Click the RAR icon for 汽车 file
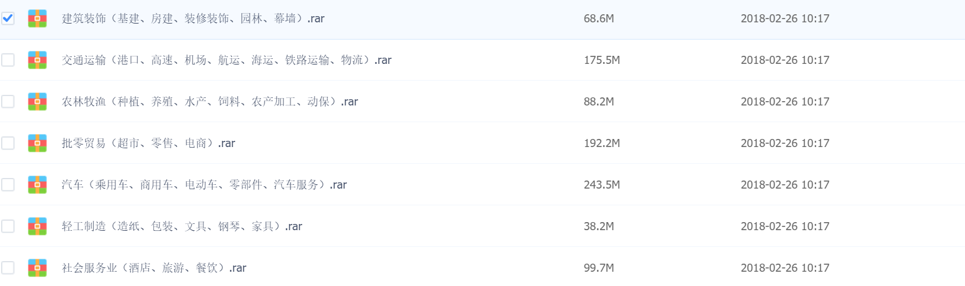The image size is (965, 286). coord(37,184)
